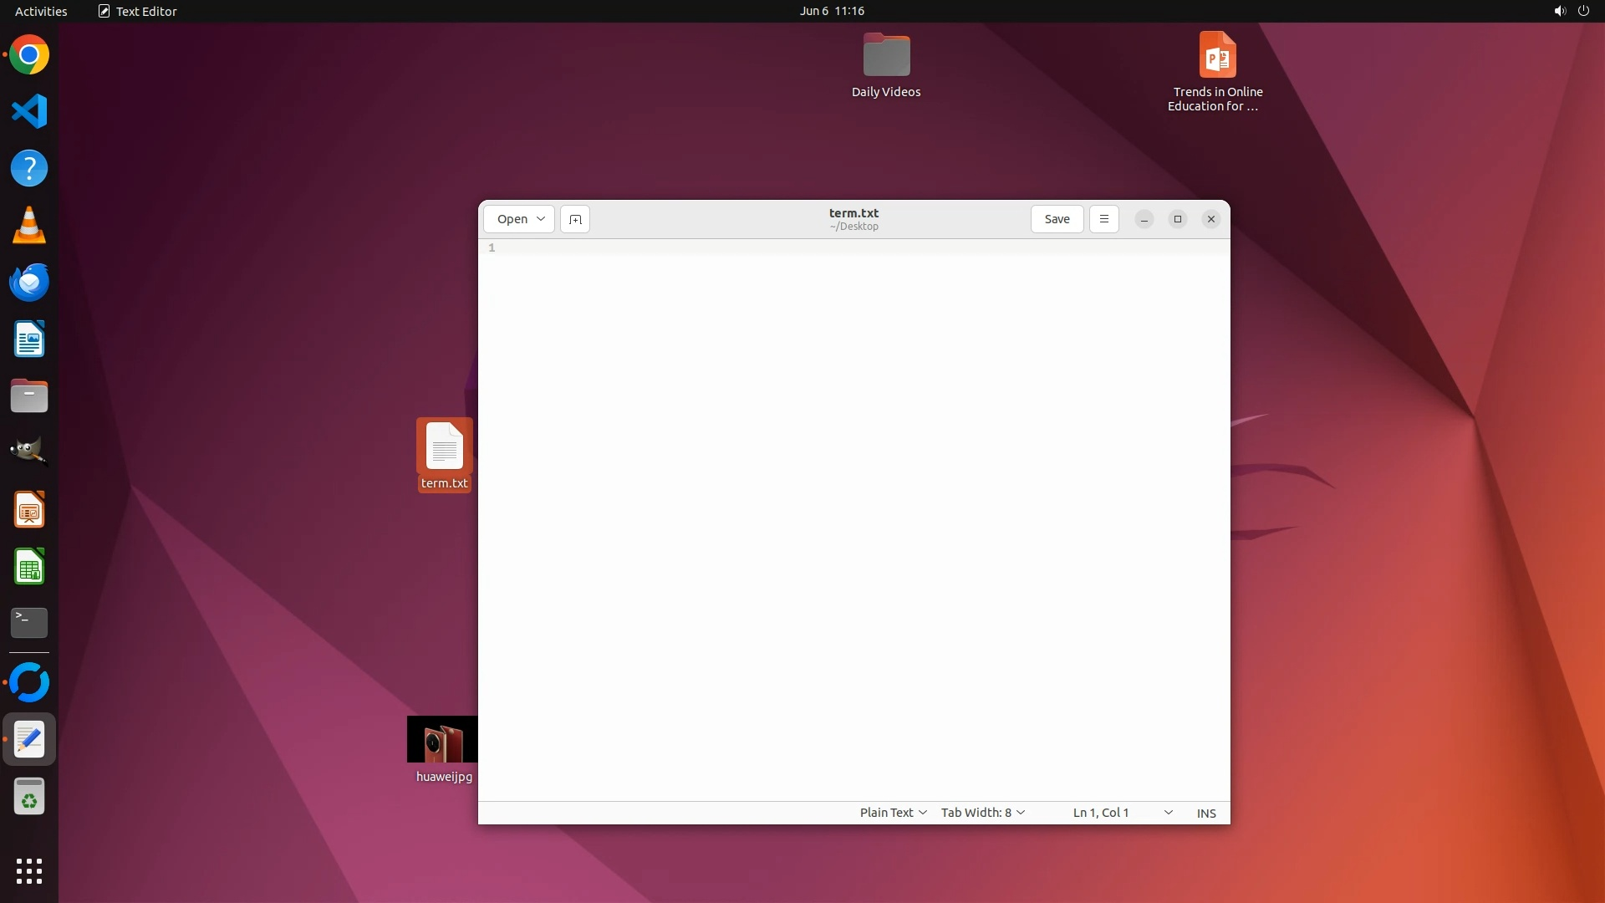Screen dimensions: 1605x903
Task: Launch Google Chrome from the dock
Action: click(29, 55)
